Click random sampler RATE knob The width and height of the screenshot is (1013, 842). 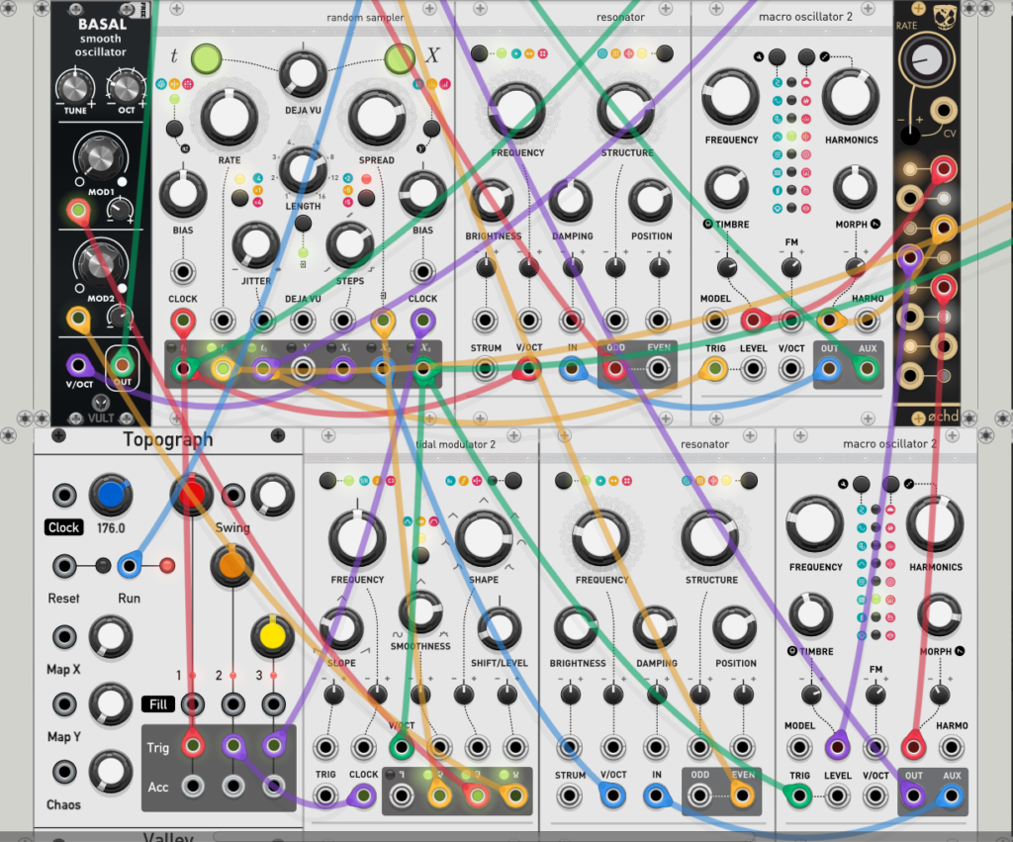coord(229,119)
